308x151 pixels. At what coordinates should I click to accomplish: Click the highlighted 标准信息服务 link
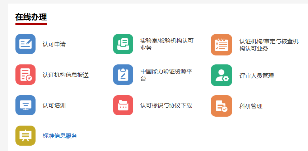[60, 136]
